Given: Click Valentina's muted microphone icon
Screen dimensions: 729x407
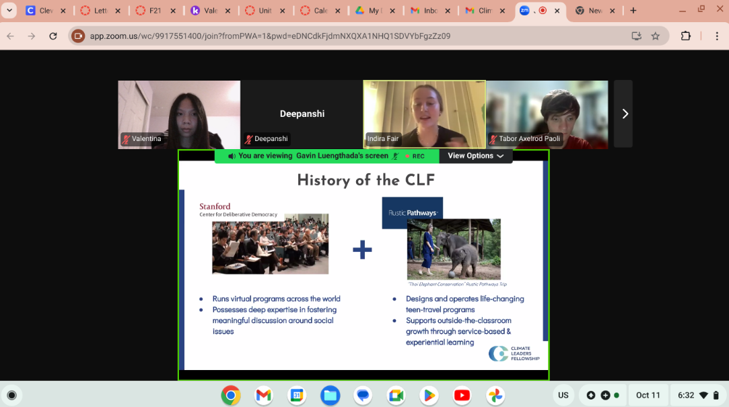Looking at the screenshot, I should click(125, 139).
